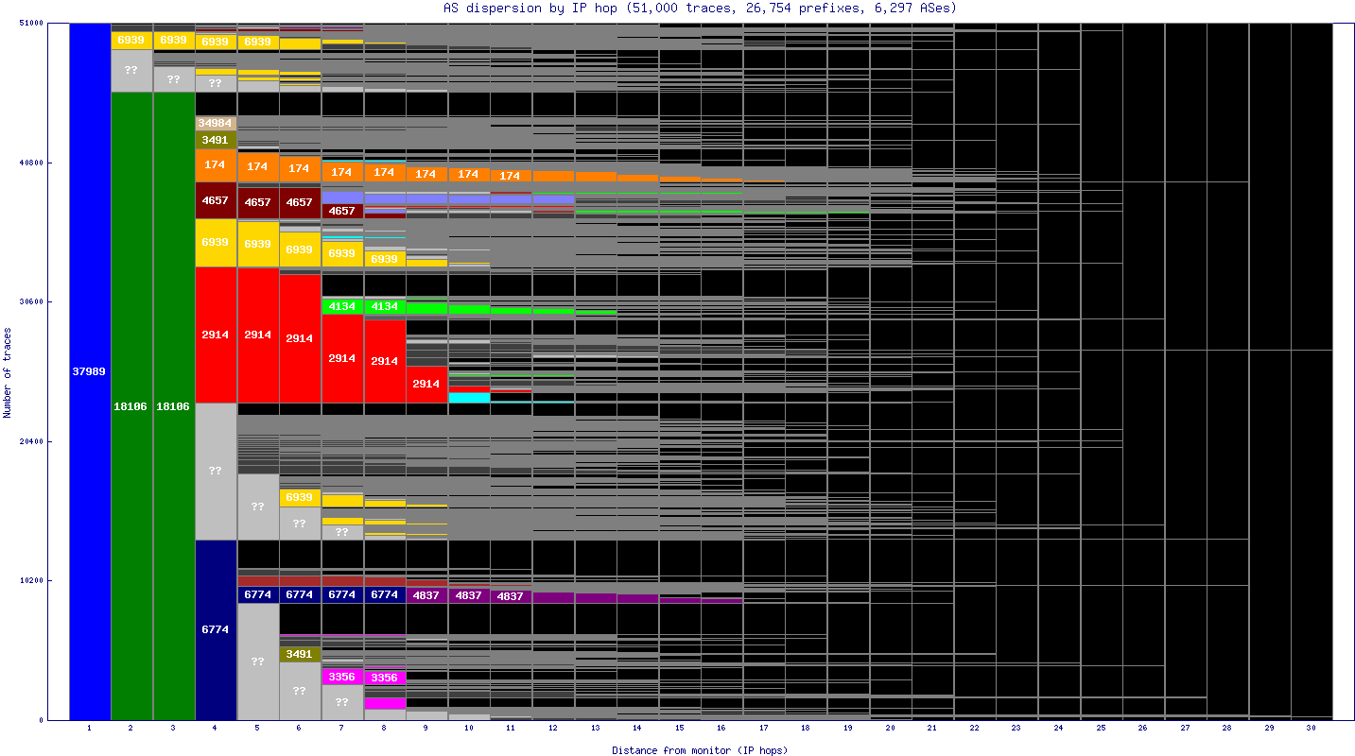The image size is (1355, 756).
Task: Select the bright green 4134 label at hop 7
Action: [341, 306]
